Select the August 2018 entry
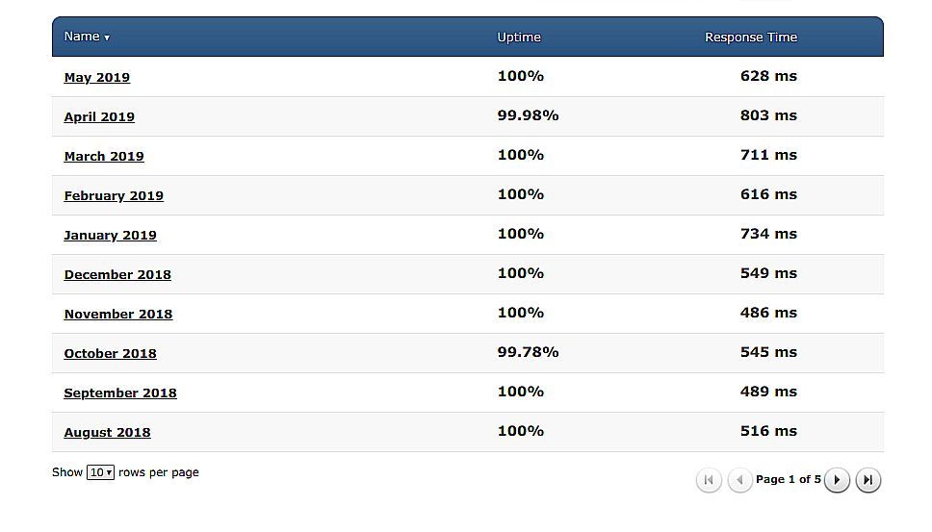The width and height of the screenshot is (932, 532). [107, 432]
